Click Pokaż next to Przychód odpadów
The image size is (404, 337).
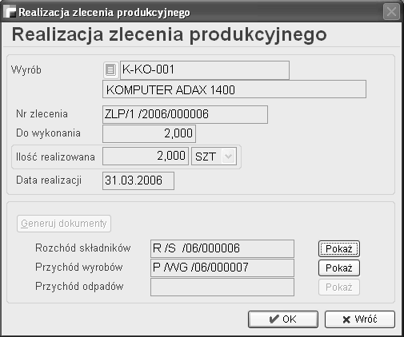339,287
